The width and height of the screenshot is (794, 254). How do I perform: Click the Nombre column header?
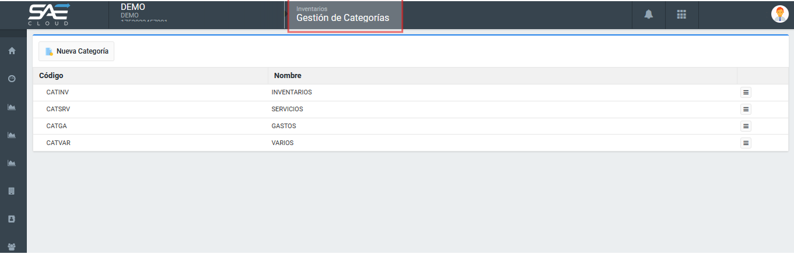click(288, 76)
